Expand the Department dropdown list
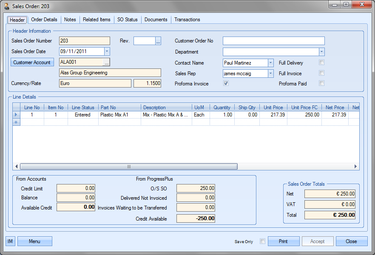The height and width of the screenshot is (255, 375). pos(322,52)
